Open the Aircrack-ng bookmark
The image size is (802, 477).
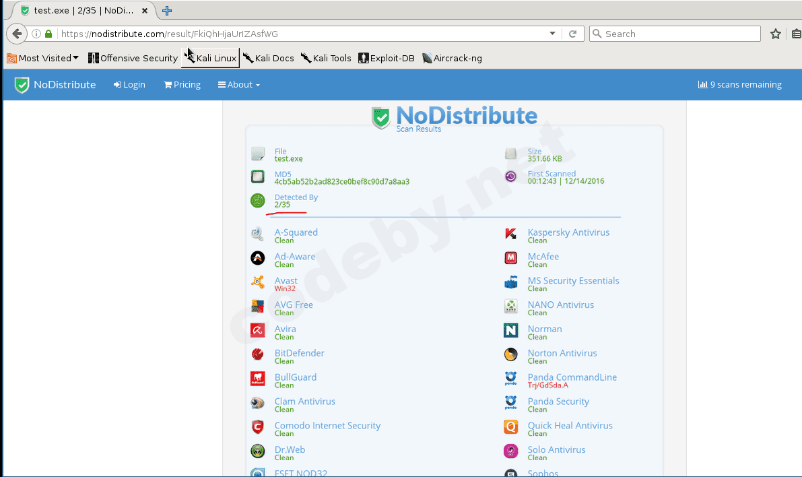pos(452,58)
